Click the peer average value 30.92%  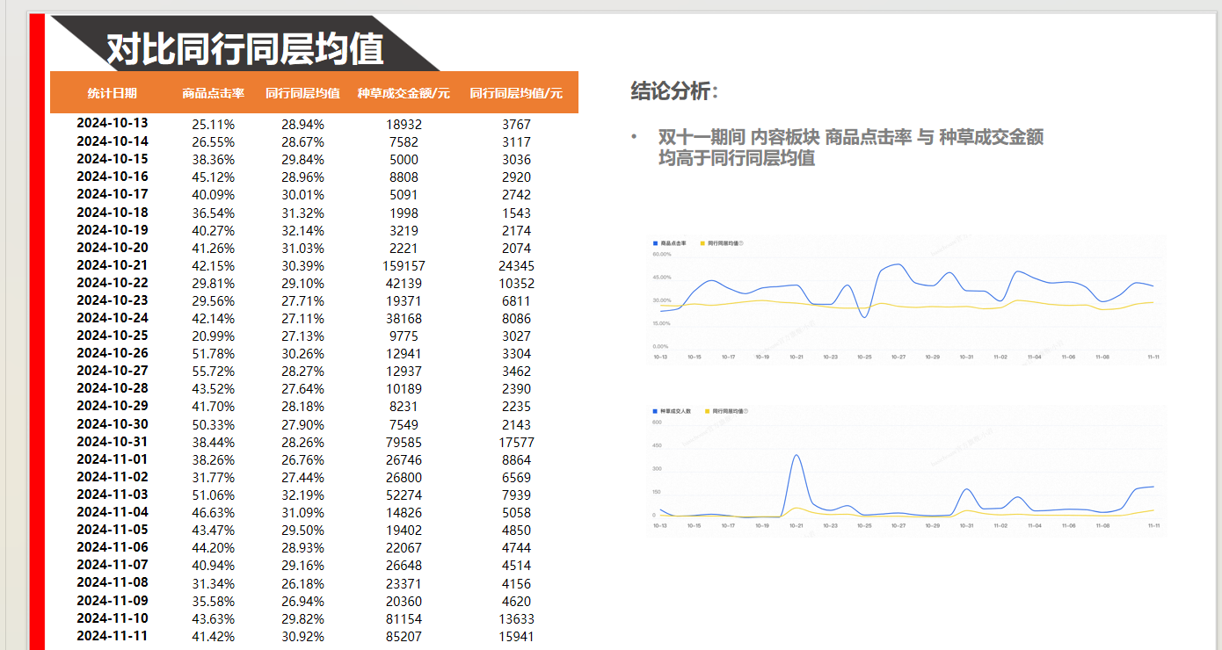(x=302, y=637)
